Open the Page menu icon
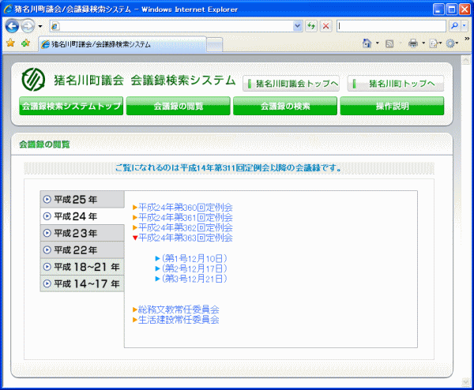The width and height of the screenshot is (474, 390). pos(435,43)
